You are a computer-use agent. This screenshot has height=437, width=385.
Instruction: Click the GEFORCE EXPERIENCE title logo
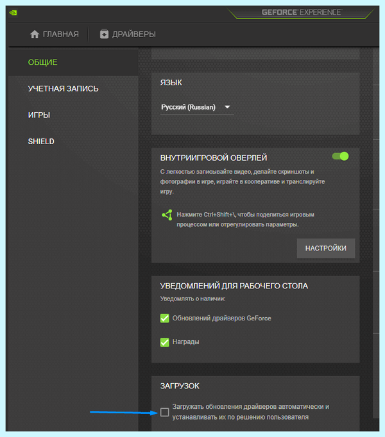coord(302,12)
